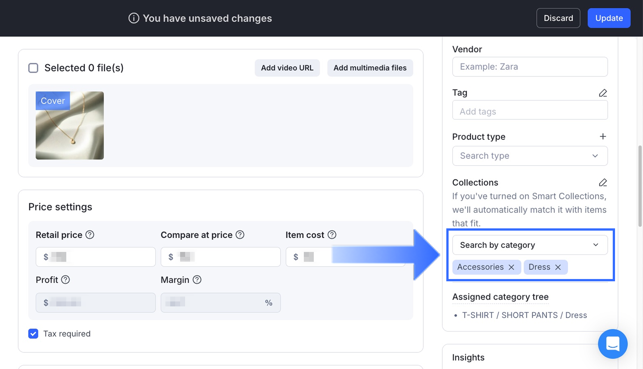Screen dimensions: 643x369
Task: Expand the Search by category dropdown
Action: pos(530,245)
